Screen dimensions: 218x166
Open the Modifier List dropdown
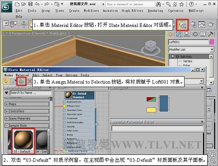[212, 49]
